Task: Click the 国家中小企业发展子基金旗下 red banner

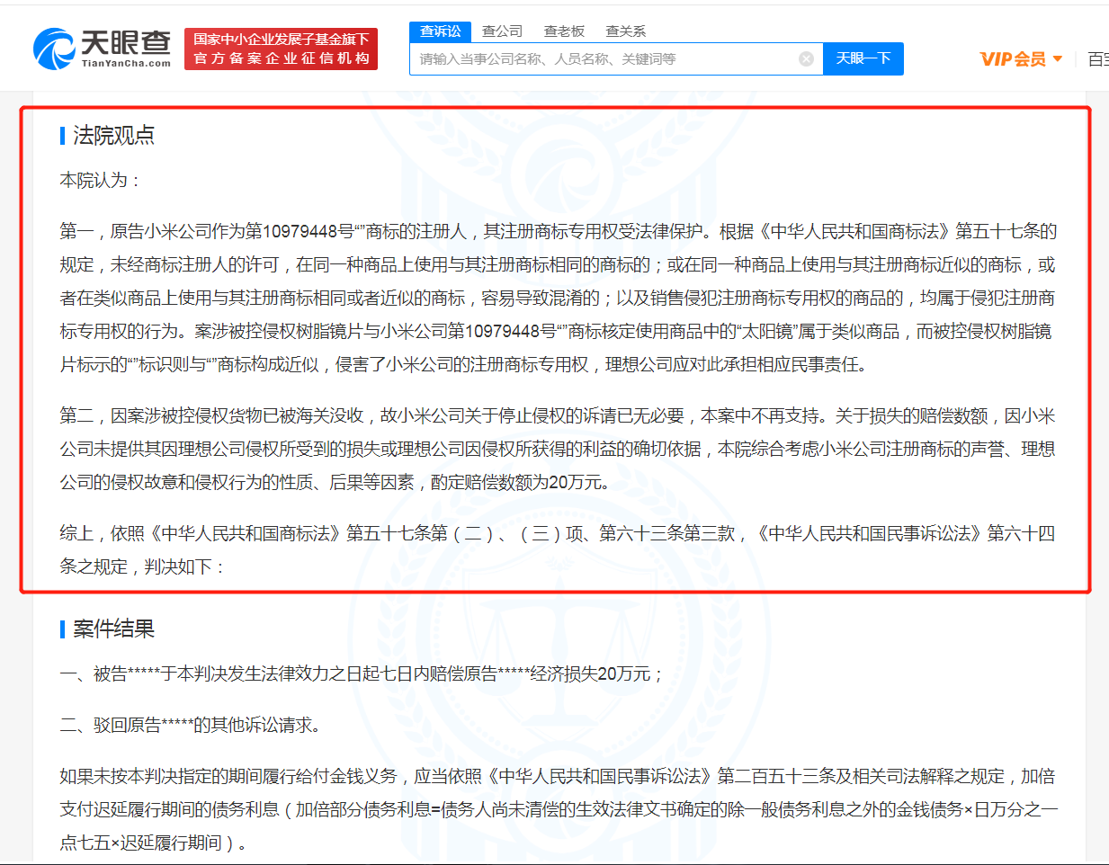Action: [x=281, y=49]
